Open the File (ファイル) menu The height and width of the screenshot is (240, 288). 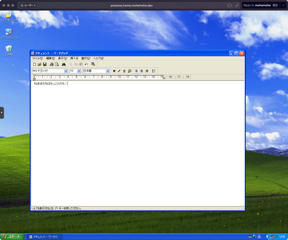point(37,58)
